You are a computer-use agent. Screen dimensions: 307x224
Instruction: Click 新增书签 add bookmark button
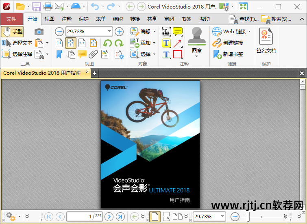tap(228, 54)
